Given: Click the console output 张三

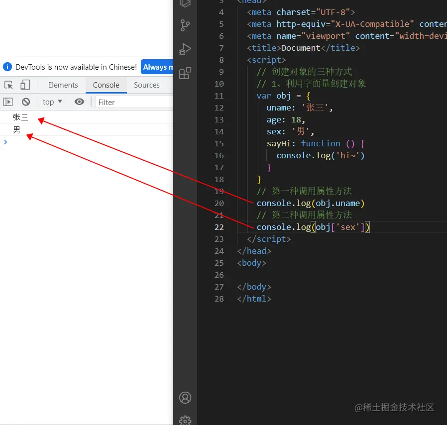Looking at the screenshot, I should point(20,117).
